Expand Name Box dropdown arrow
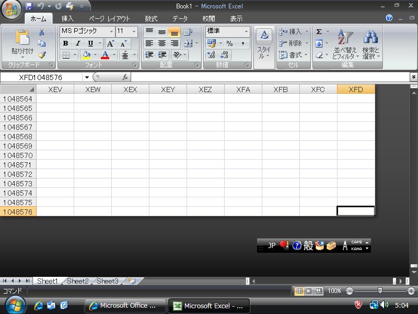This screenshot has width=418, height=314. [87, 77]
